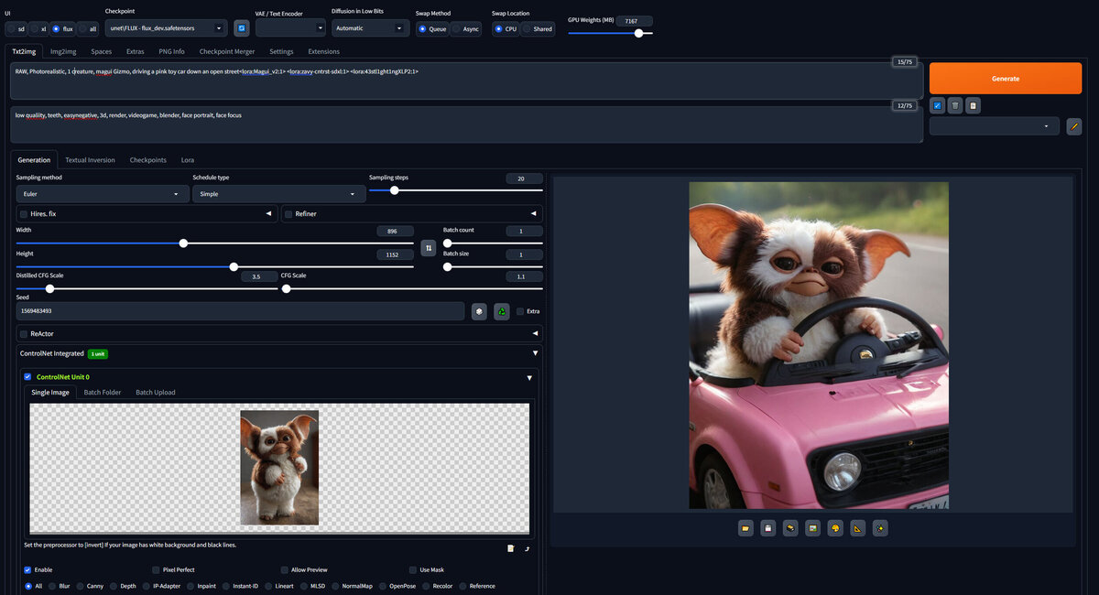Collapse the ControlNet Integrated section
The image size is (1099, 595).
[535, 353]
